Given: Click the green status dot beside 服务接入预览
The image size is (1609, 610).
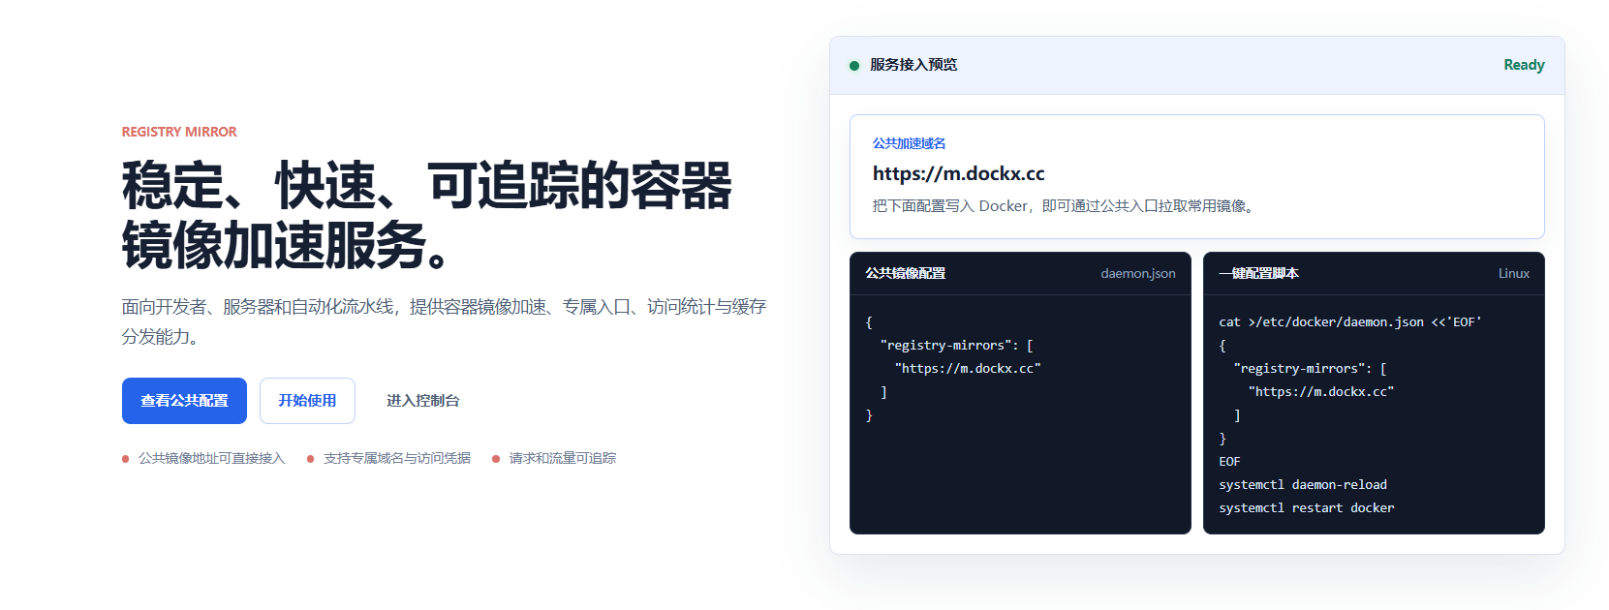Looking at the screenshot, I should (854, 66).
